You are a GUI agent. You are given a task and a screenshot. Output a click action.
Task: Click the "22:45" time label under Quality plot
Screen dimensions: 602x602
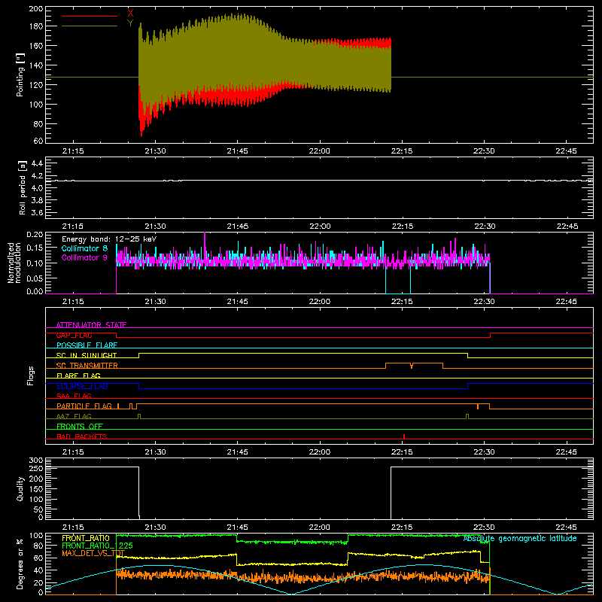point(567,528)
